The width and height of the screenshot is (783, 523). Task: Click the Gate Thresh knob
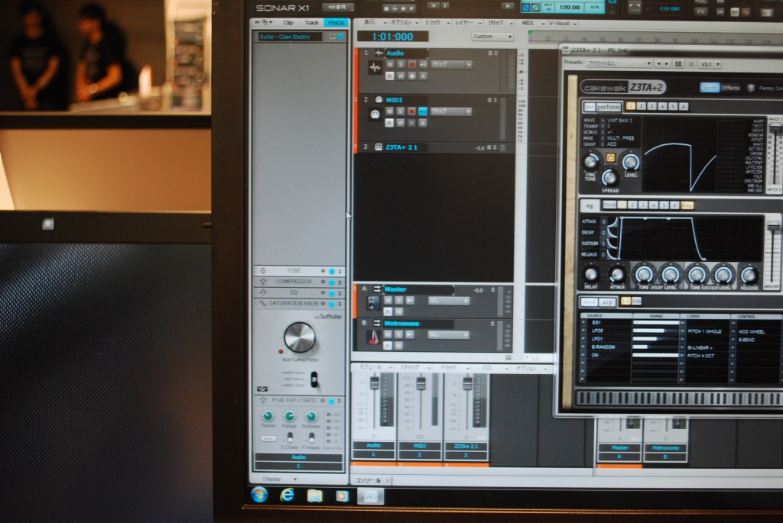click(x=268, y=415)
